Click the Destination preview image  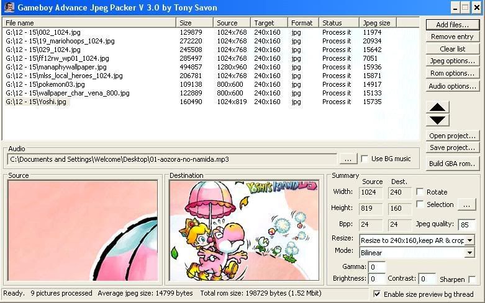(x=244, y=231)
